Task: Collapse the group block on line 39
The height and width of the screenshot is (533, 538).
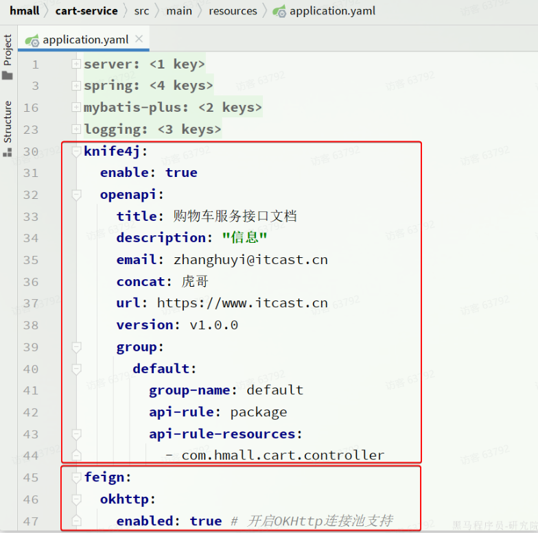Action: [76, 347]
